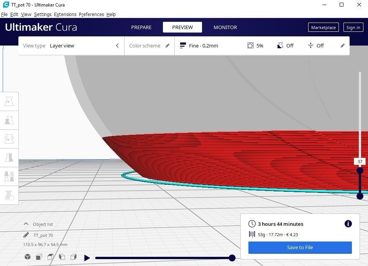Select the Mirror tool in left toolbar
This screenshot has width=368, height=266.
click(9, 158)
